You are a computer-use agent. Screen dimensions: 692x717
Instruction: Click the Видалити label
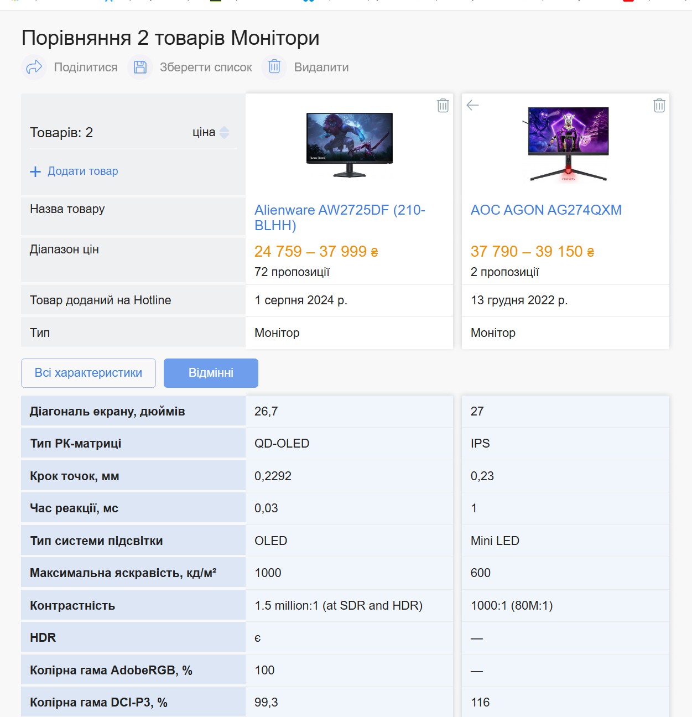pos(321,67)
